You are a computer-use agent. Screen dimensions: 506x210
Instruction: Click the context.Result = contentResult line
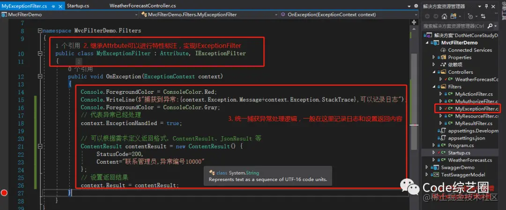pyautogui.click(x=129, y=185)
